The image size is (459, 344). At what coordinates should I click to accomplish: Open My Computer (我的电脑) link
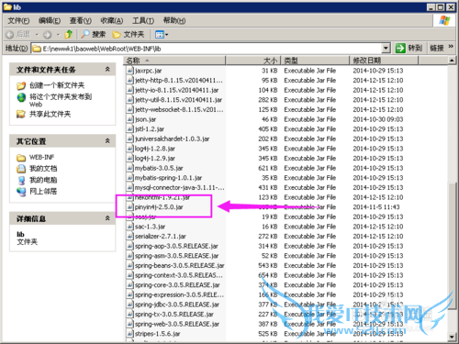tap(43, 180)
